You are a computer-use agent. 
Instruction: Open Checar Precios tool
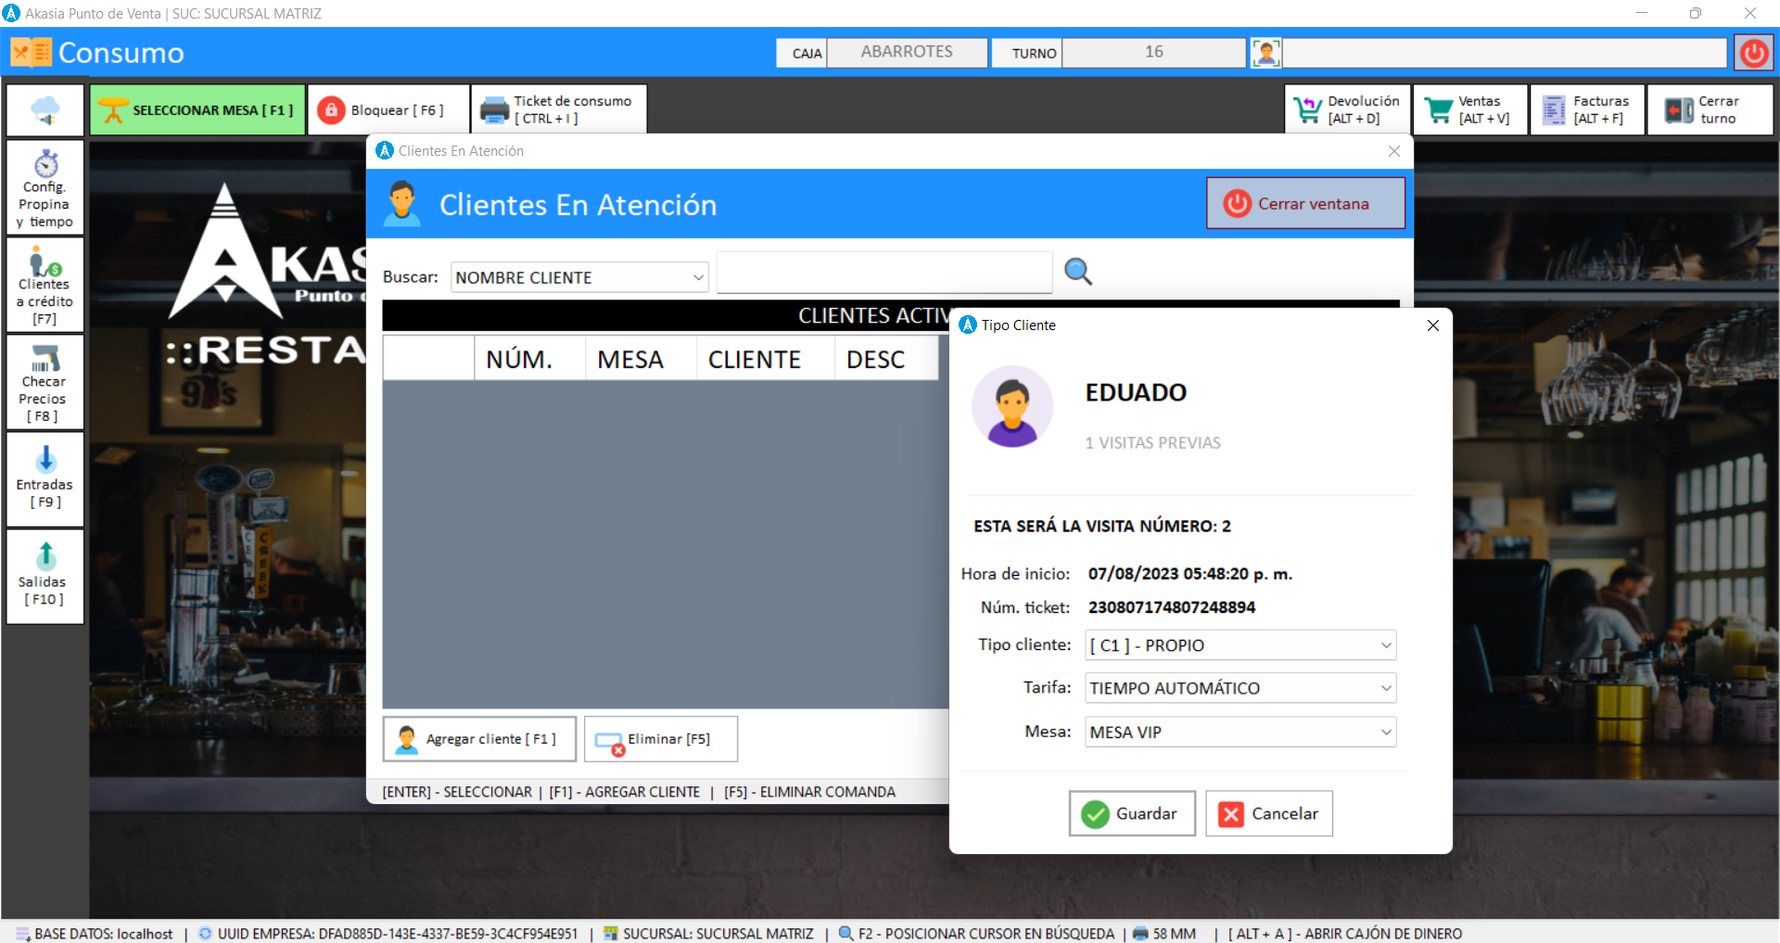(44, 383)
